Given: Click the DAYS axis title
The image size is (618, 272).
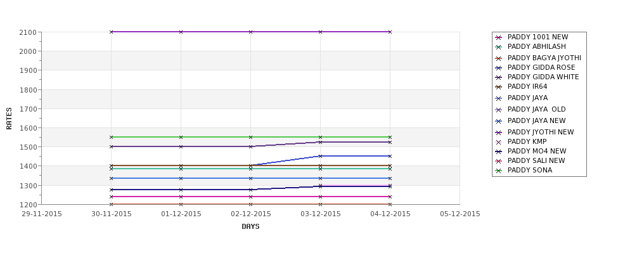Looking at the screenshot, I should [250, 226].
